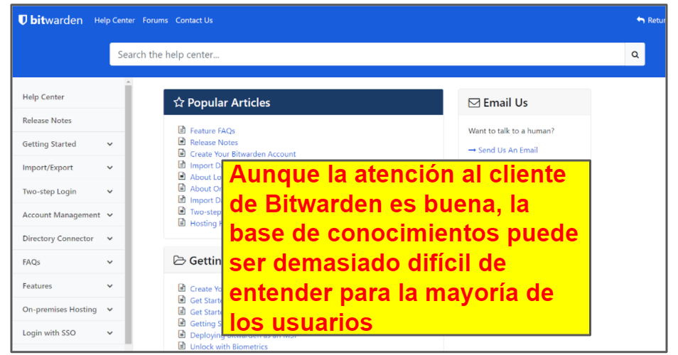
Task: Click the Send Us An Email link
Action: (x=507, y=150)
